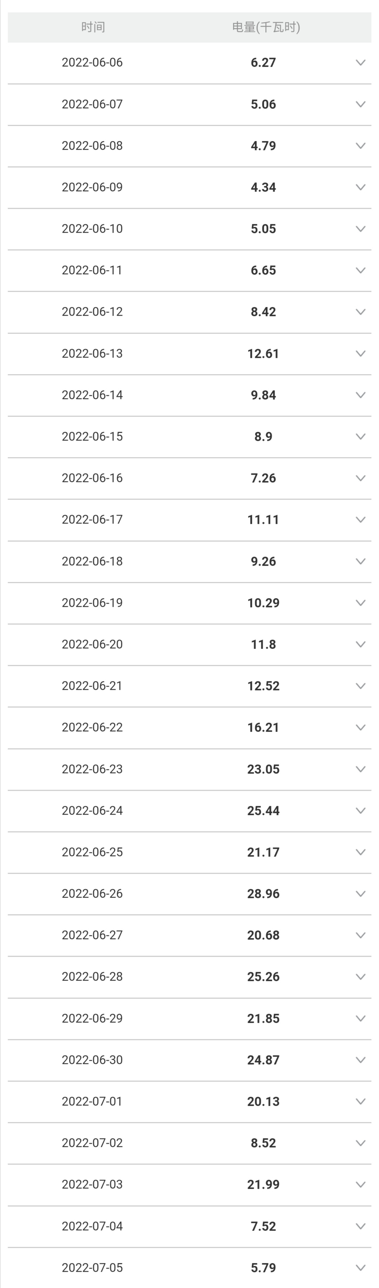Expand the 2022-06-26 row chevron

(360, 893)
